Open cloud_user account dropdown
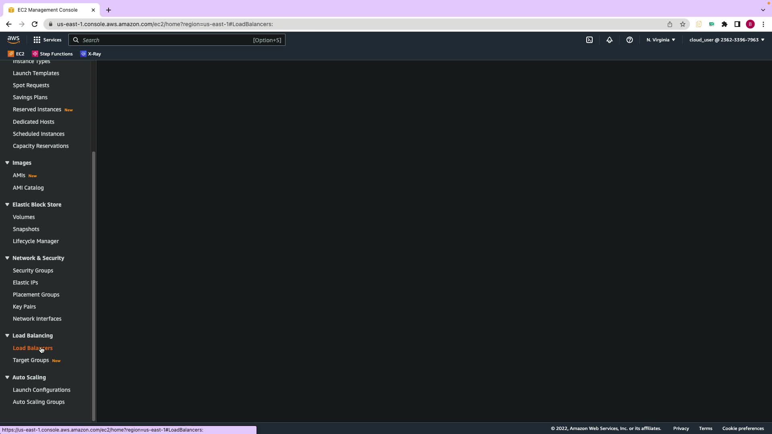 point(727,40)
